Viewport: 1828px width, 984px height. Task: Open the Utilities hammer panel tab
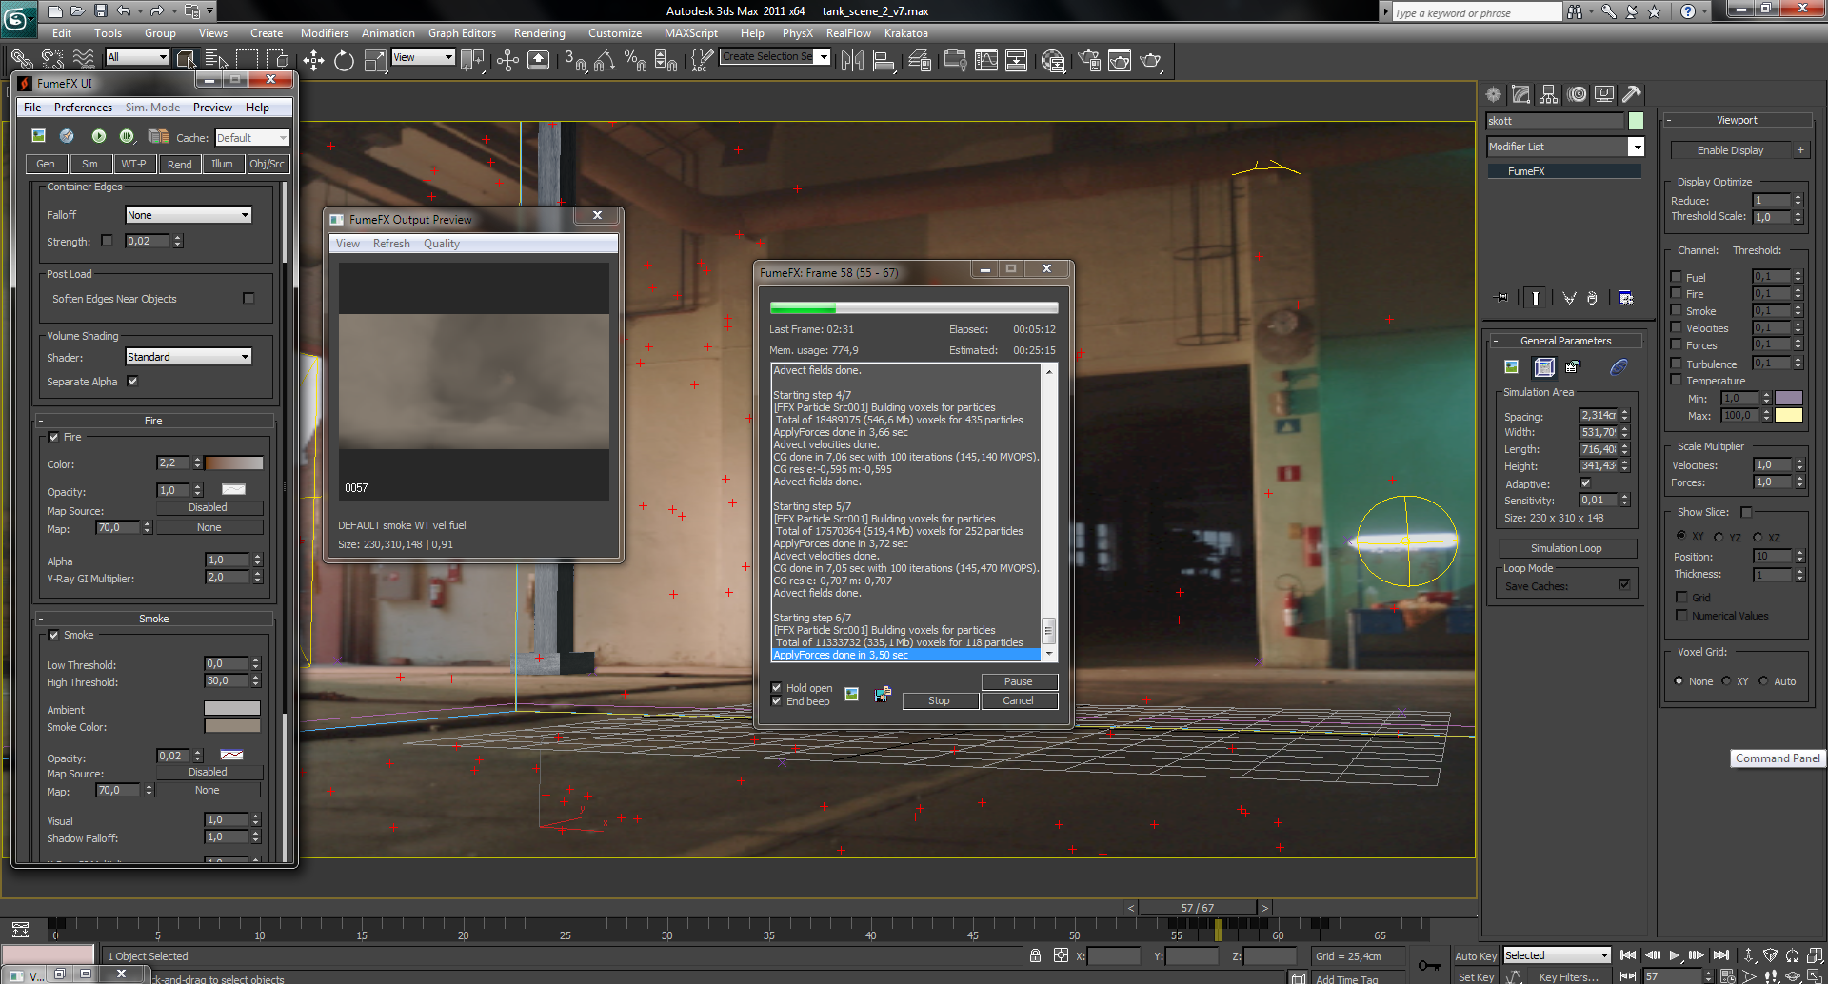pyautogui.click(x=1632, y=94)
